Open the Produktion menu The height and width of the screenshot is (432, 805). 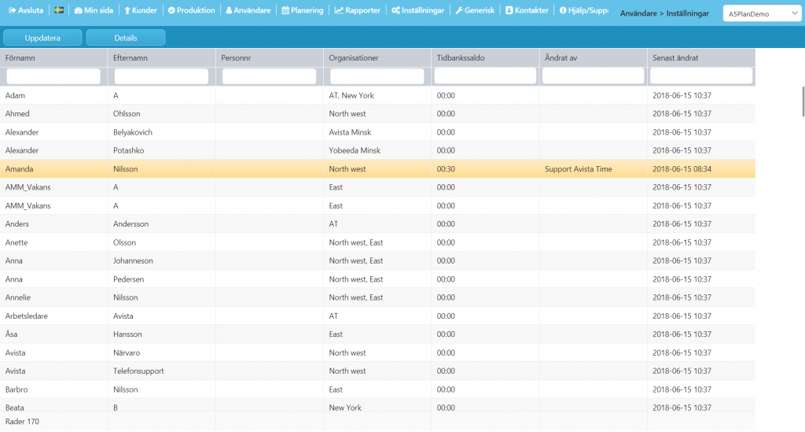click(x=192, y=10)
